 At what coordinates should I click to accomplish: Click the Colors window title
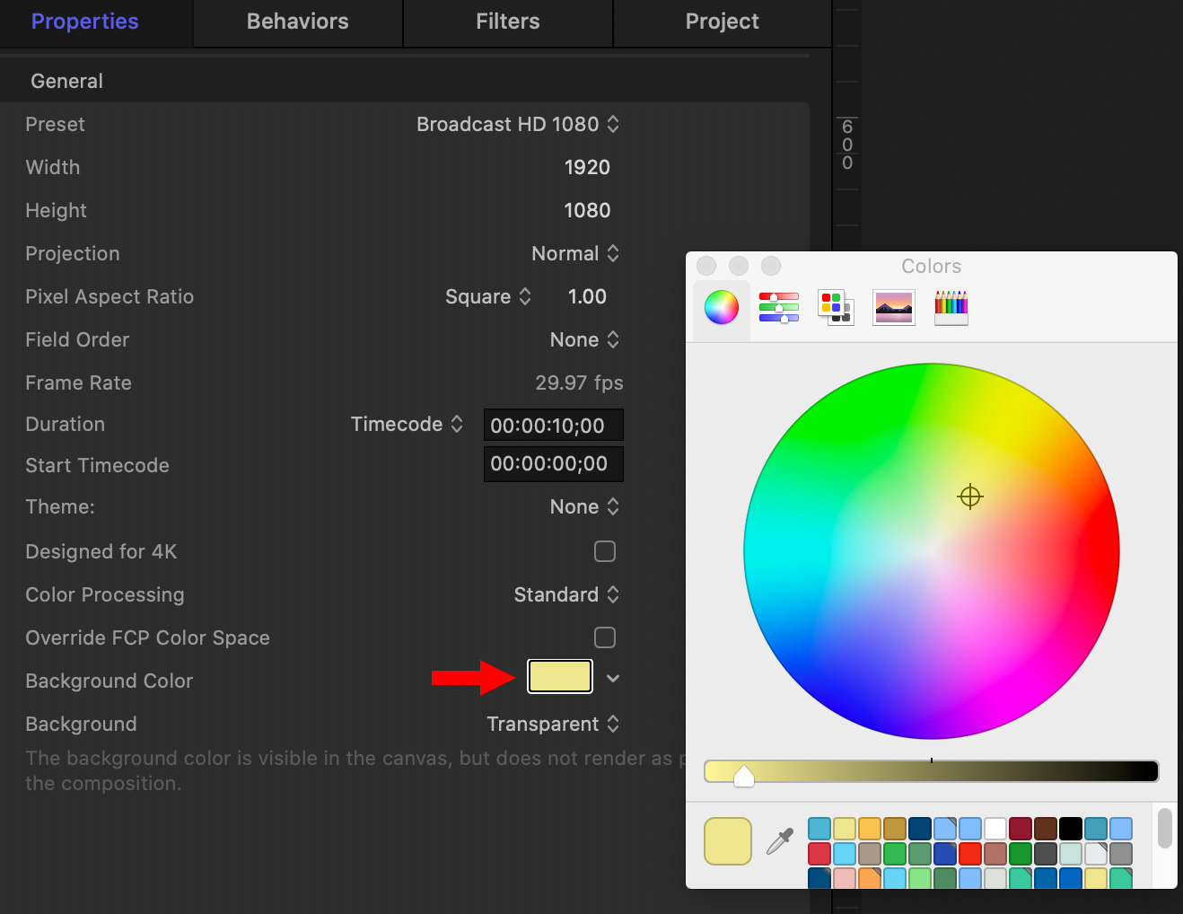click(x=931, y=266)
